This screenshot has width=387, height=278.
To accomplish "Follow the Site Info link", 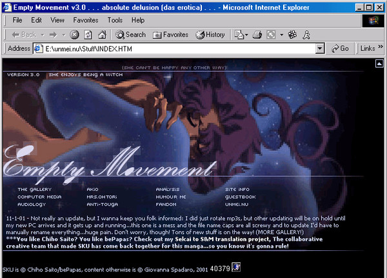I will coord(237,190).
